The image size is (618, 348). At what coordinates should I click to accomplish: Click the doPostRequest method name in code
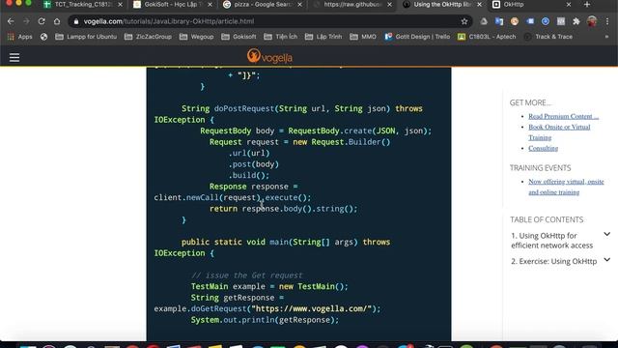244,108
